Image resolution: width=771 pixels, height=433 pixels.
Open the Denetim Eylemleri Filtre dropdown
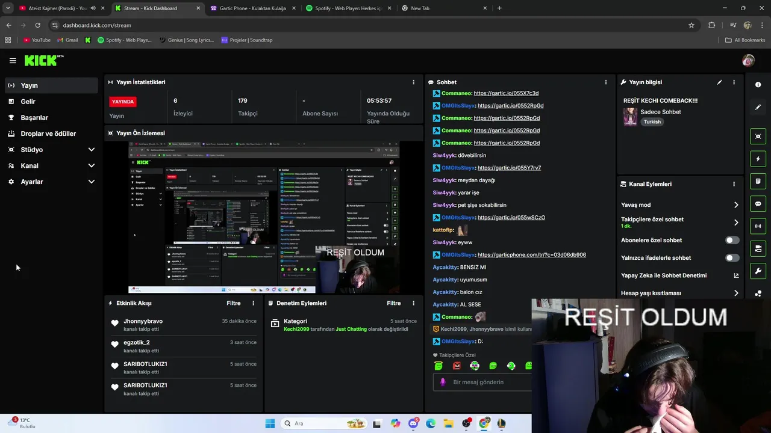tap(393, 303)
